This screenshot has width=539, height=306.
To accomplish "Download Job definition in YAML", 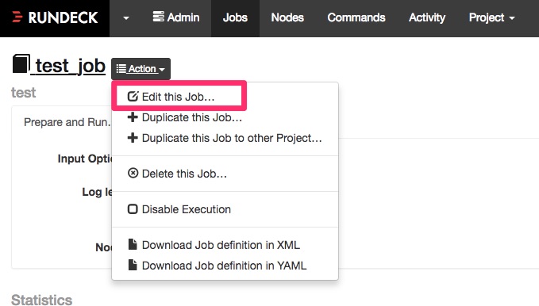I will pos(218,266).
